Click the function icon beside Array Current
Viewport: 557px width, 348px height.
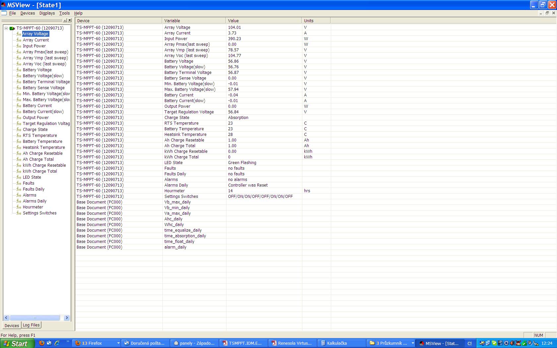point(19,40)
